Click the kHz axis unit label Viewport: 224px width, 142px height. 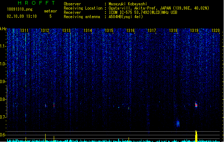point(3,29)
